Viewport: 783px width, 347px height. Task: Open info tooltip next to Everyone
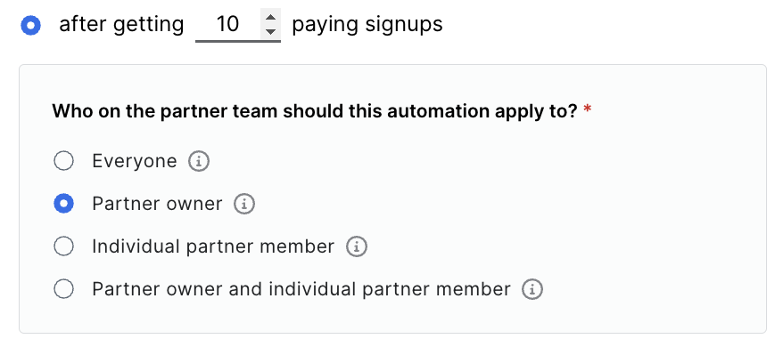[199, 162]
